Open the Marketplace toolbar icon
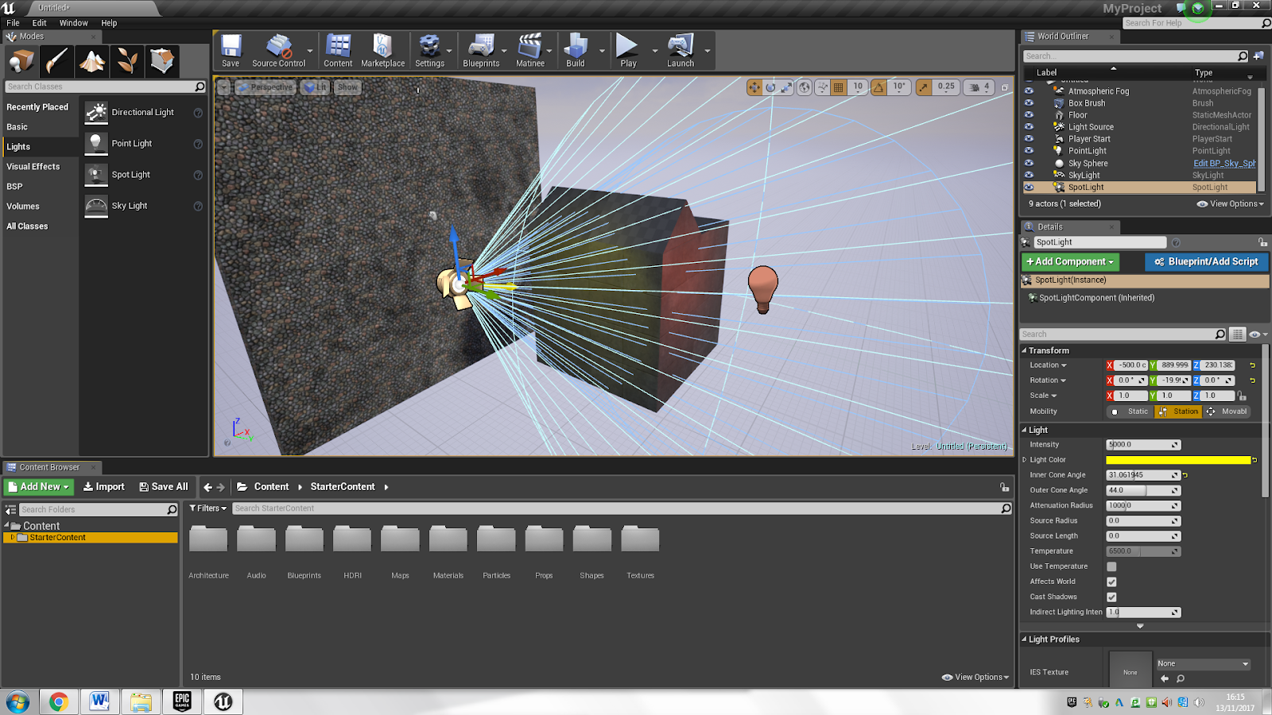Image resolution: width=1272 pixels, height=715 pixels. [x=382, y=51]
